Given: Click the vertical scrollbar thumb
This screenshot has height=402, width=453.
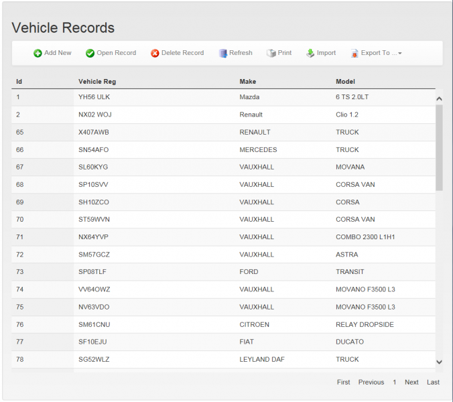Looking at the screenshot, I should pos(439,147).
